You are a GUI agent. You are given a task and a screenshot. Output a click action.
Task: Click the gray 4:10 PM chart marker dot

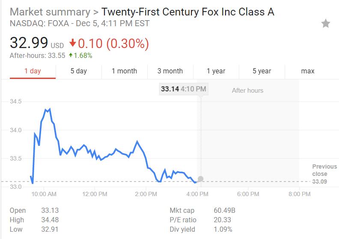(200, 178)
